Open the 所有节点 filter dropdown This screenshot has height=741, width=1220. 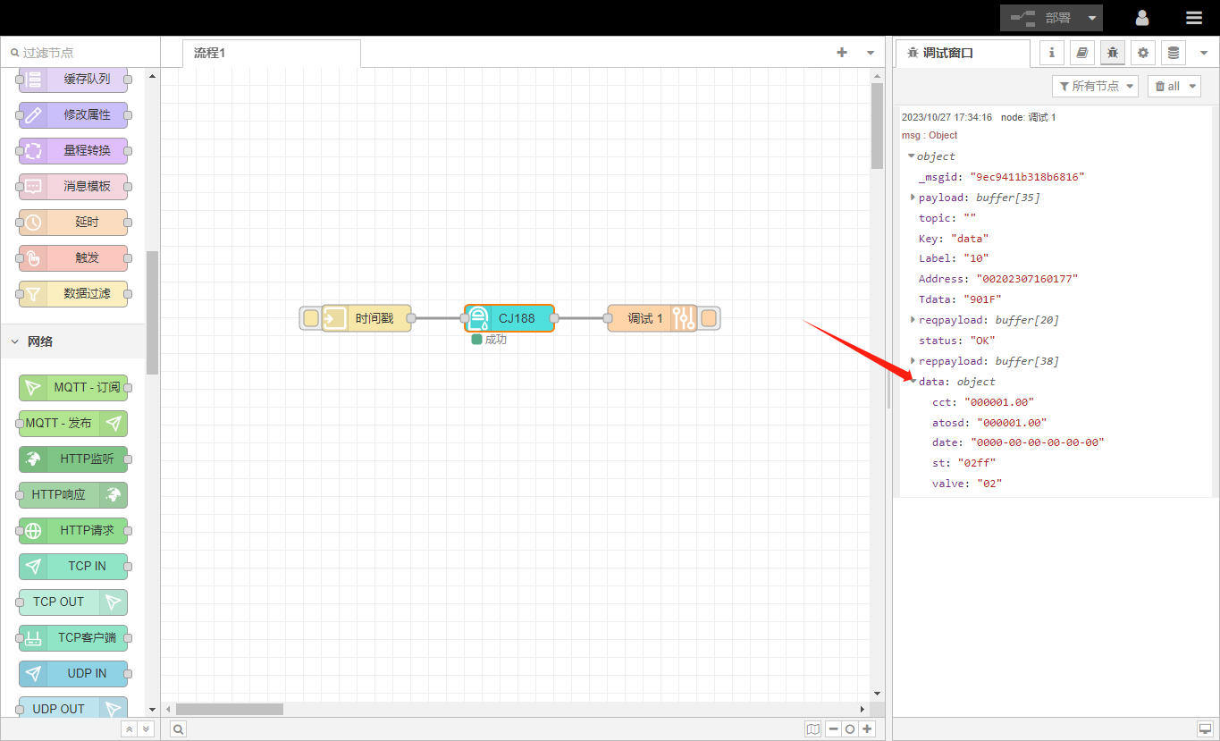[1096, 86]
